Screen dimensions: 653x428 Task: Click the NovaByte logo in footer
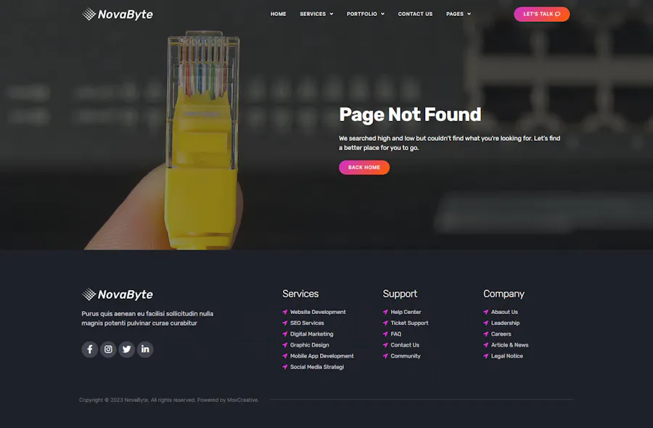point(118,294)
